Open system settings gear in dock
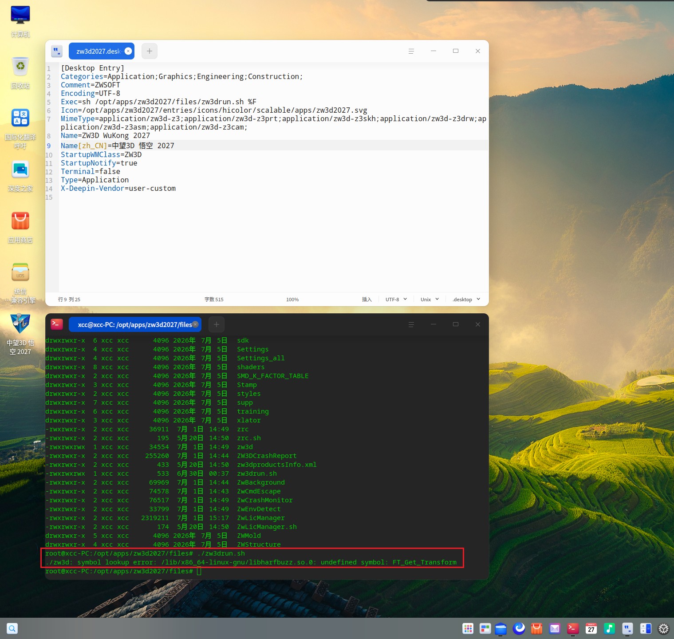674x639 pixels. point(663,628)
